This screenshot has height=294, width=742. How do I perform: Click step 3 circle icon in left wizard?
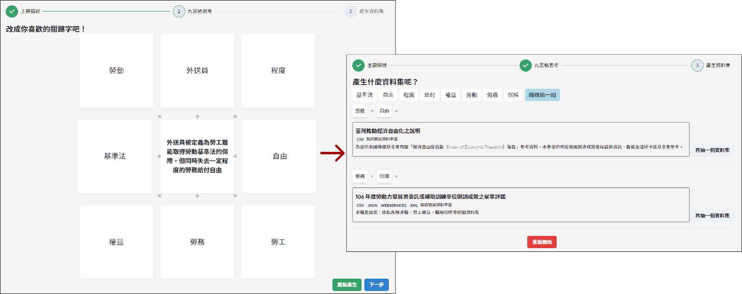351,11
